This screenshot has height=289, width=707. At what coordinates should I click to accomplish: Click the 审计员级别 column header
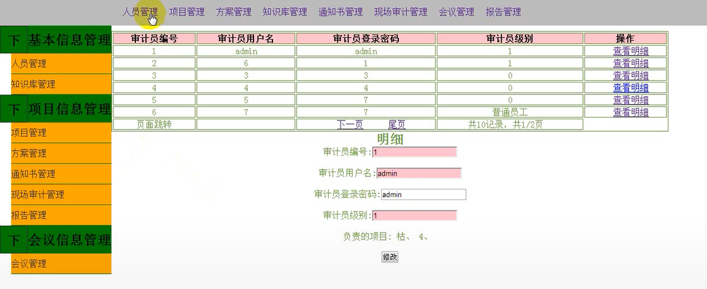(x=510, y=39)
